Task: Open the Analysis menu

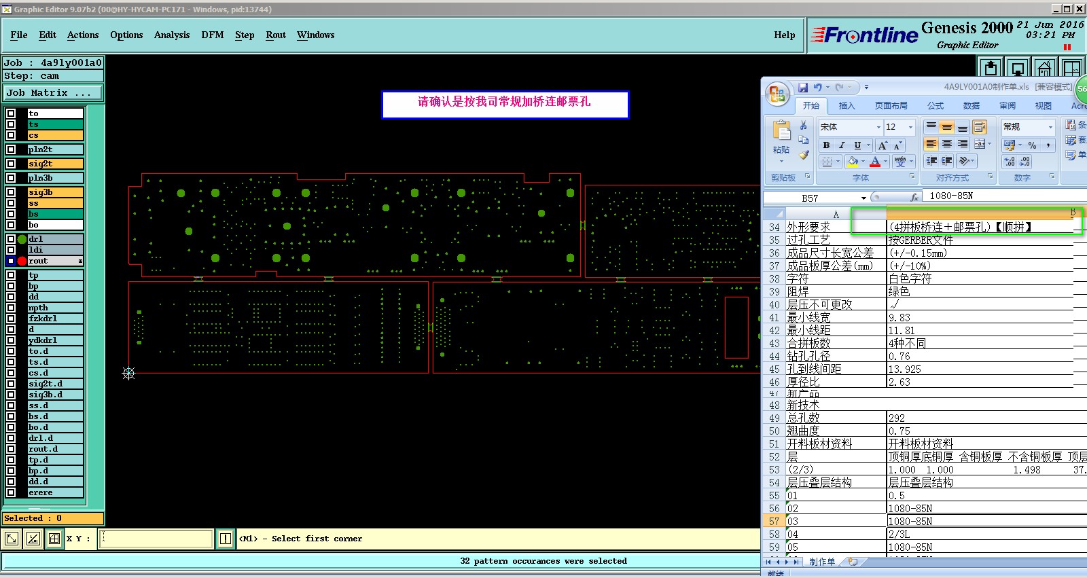Action: [x=172, y=35]
